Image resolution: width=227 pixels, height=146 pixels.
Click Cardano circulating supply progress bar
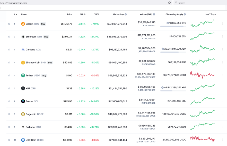[173, 52]
